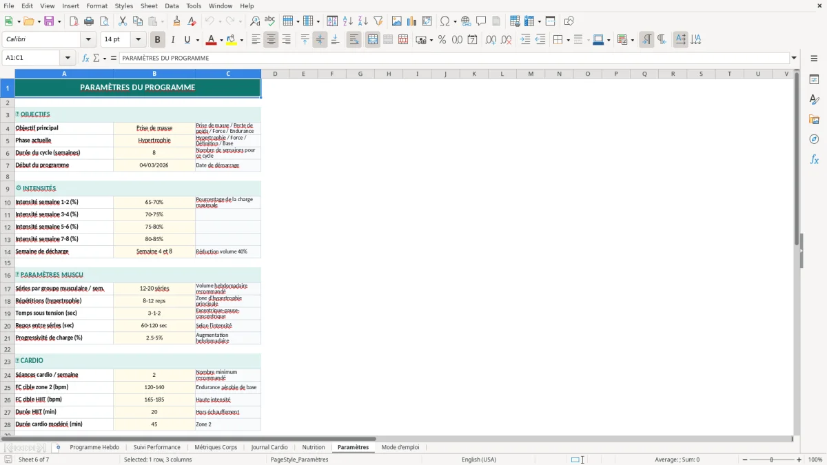Open the Format menu

pos(96,6)
